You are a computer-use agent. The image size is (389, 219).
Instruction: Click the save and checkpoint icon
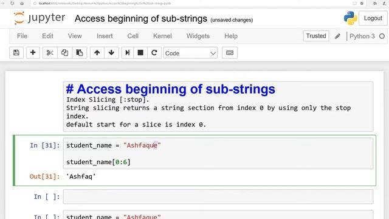pos(16,53)
